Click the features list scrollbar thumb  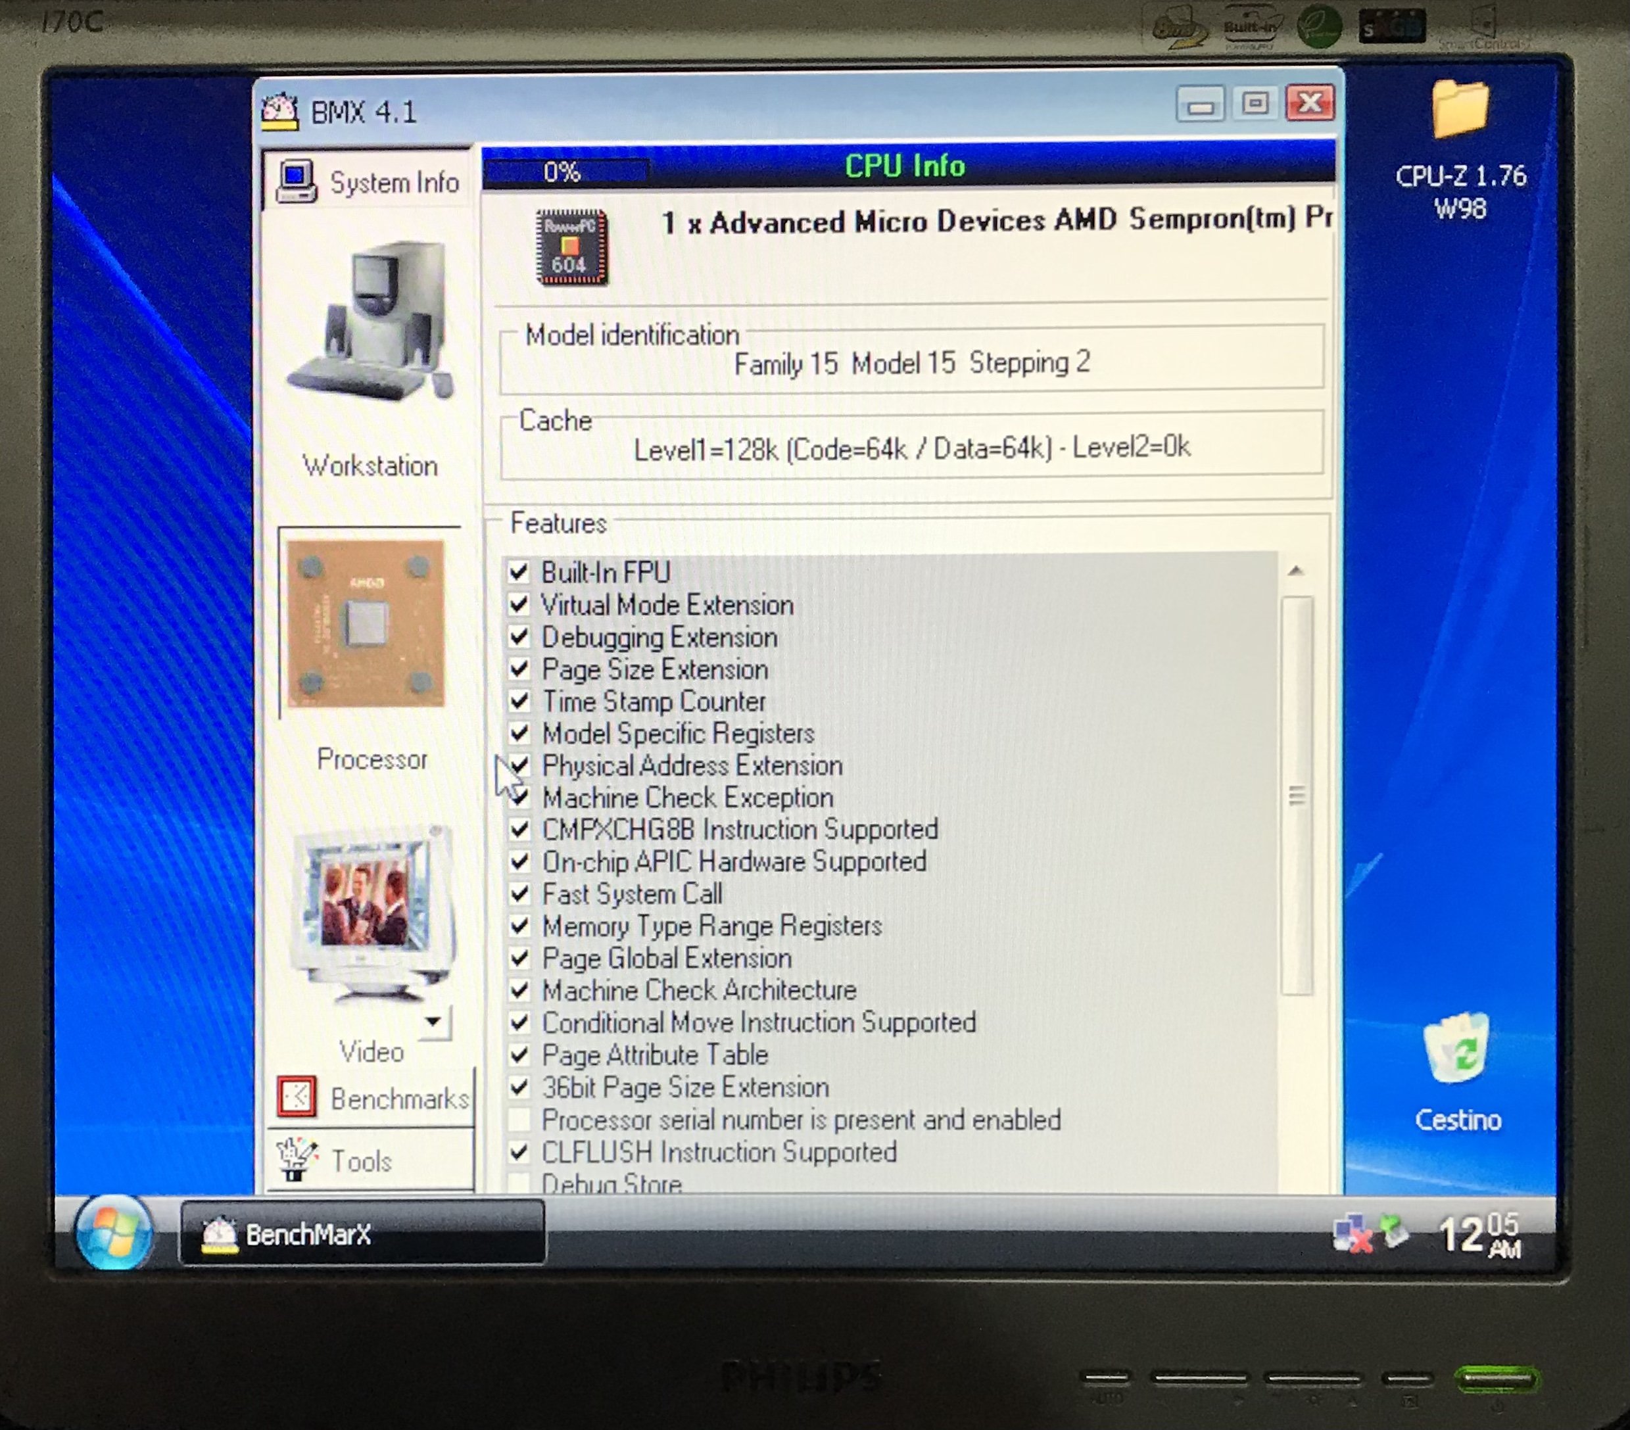click(x=1297, y=795)
